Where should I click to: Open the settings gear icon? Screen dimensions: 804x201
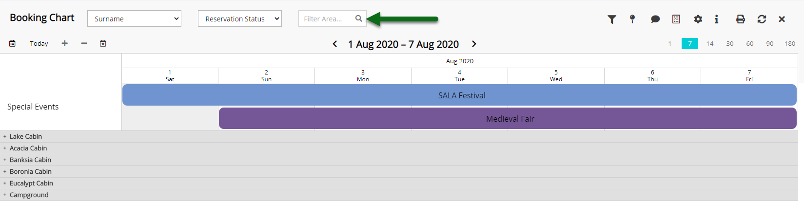[x=698, y=19]
